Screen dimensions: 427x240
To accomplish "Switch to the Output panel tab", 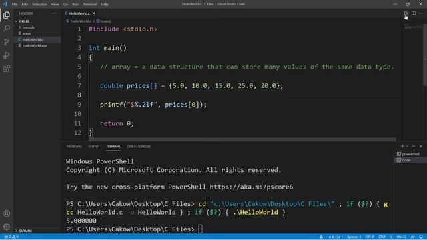I will [94, 147].
